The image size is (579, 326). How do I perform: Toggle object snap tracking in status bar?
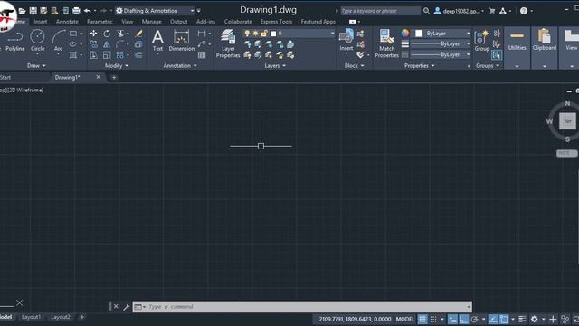pyautogui.click(x=493, y=319)
